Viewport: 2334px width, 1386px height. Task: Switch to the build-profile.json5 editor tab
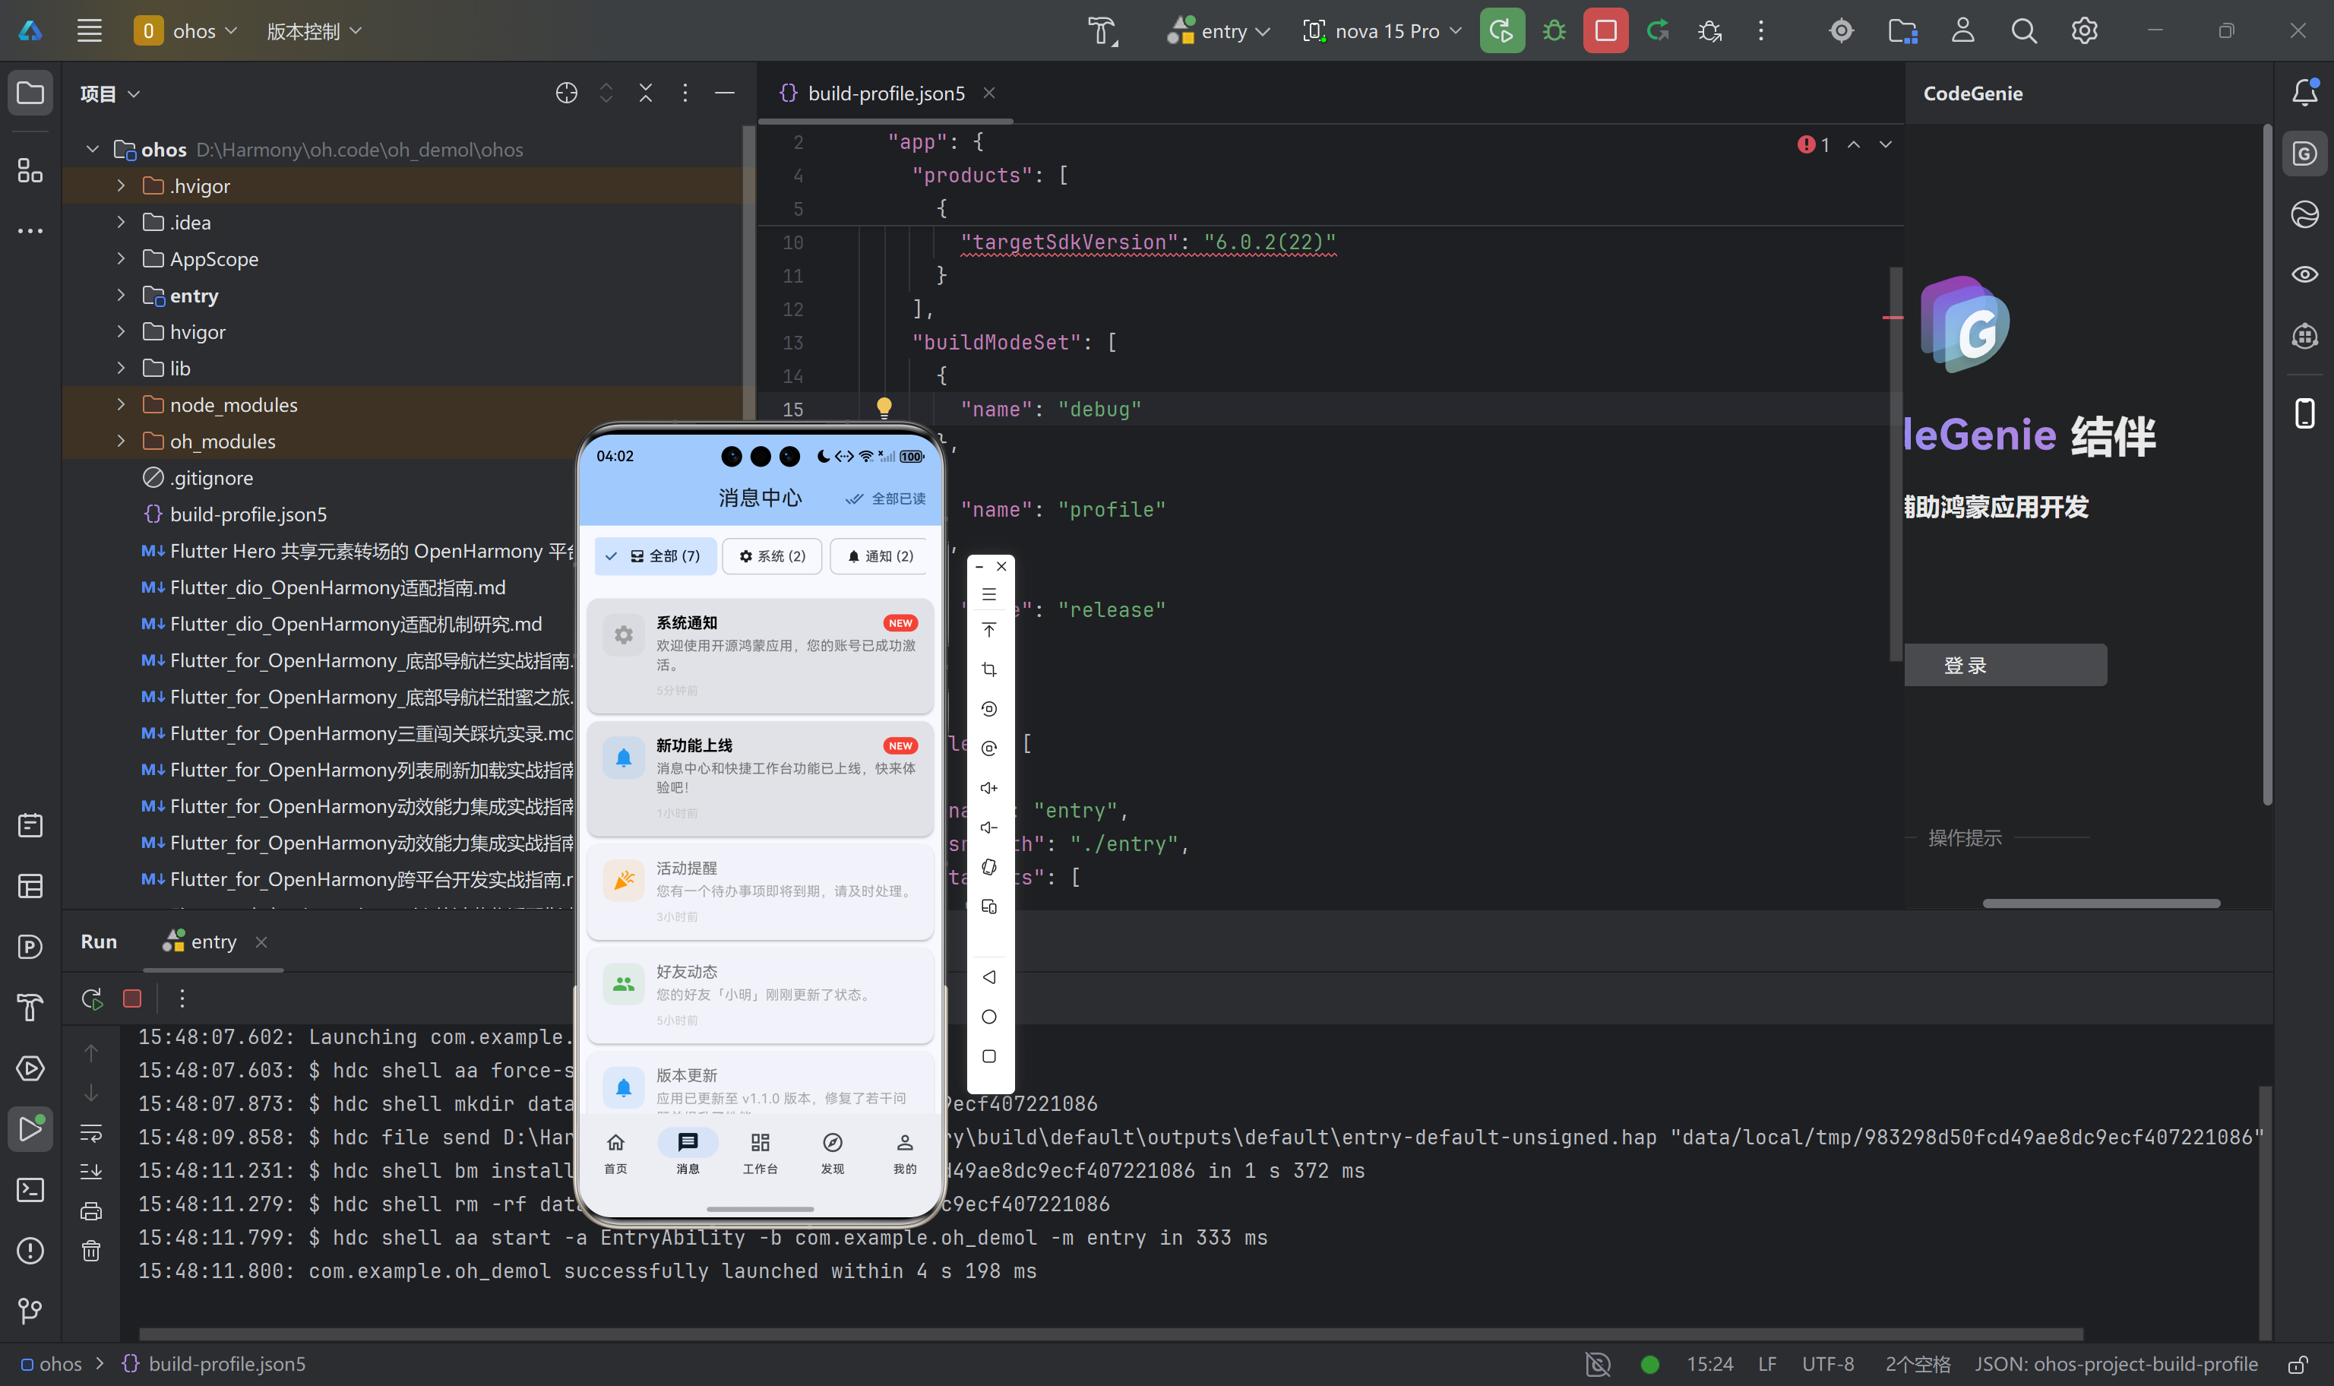click(x=885, y=93)
